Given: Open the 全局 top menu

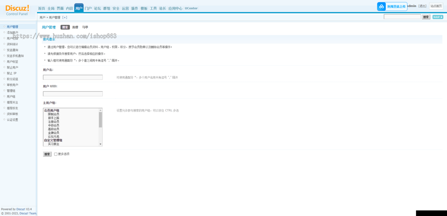Looking at the screenshot, I should click(51, 8).
